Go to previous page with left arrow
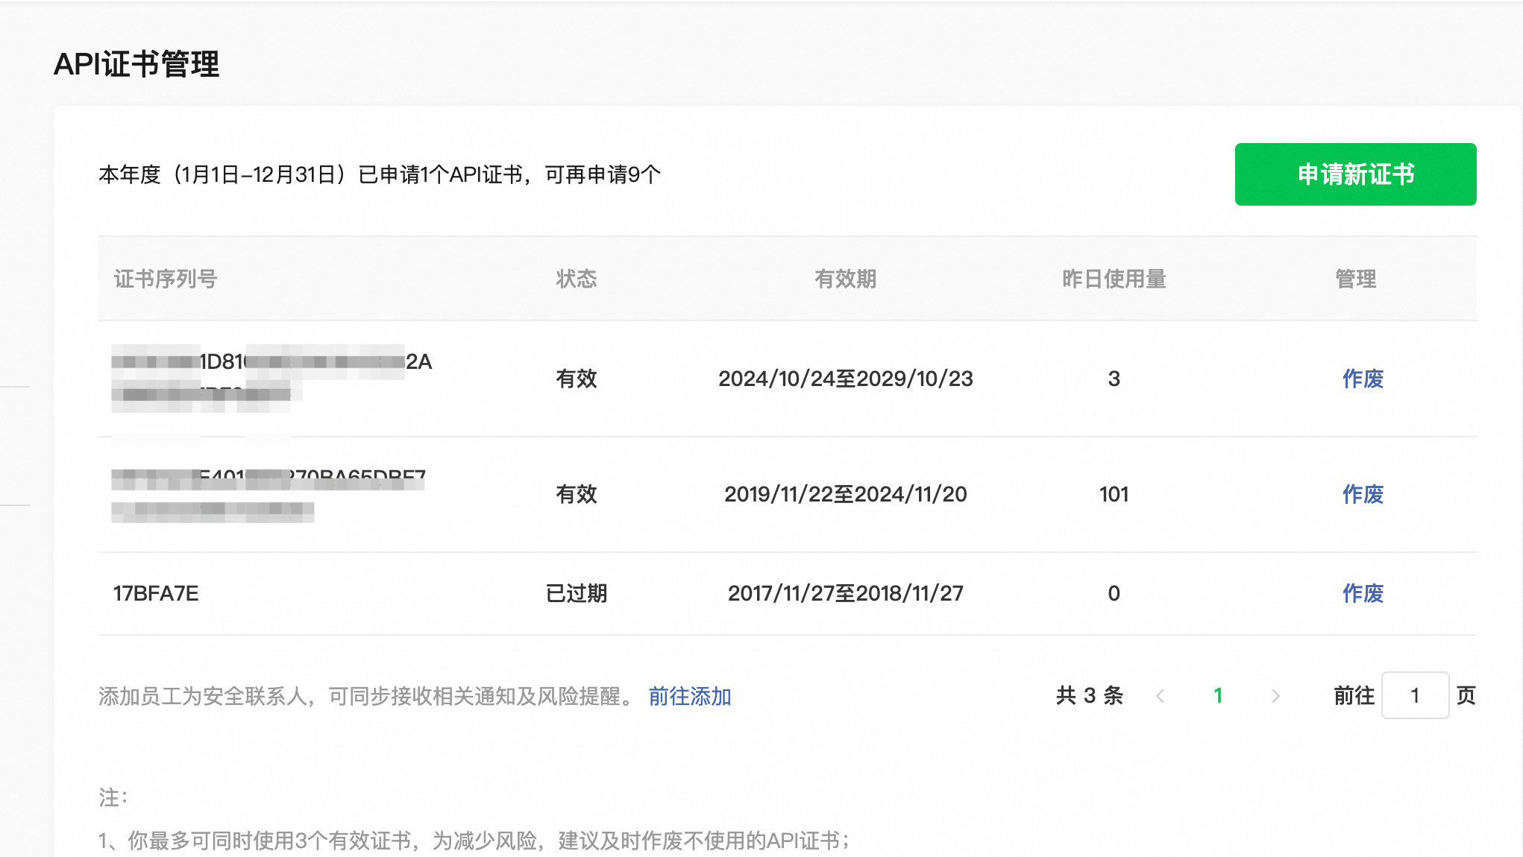 (x=1161, y=696)
